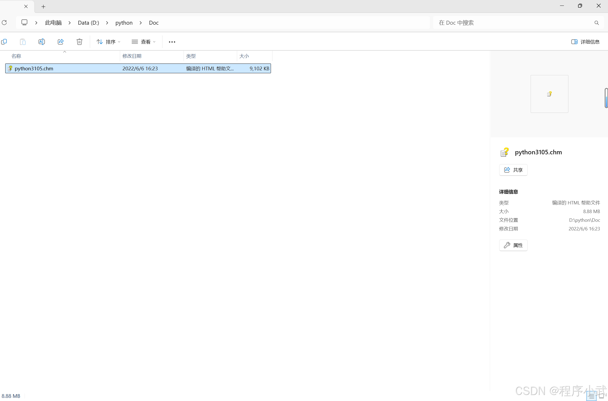Switch to details list view icon
Screen dimensions: 608x401
(x=591, y=396)
